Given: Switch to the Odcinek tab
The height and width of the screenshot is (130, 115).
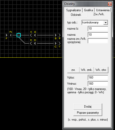Looking at the screenshot, I should click(x=76, y=15).
